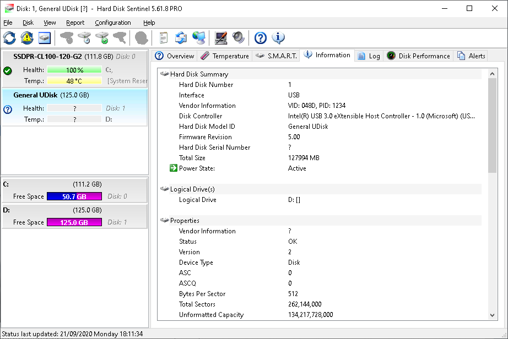Switch to the Temperature tab
The width and height of the screenshot is (508, 339).
[x=224, y=56]
